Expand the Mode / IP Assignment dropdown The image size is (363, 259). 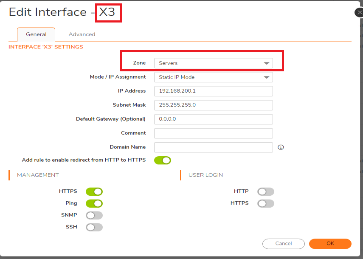point(213,77)
